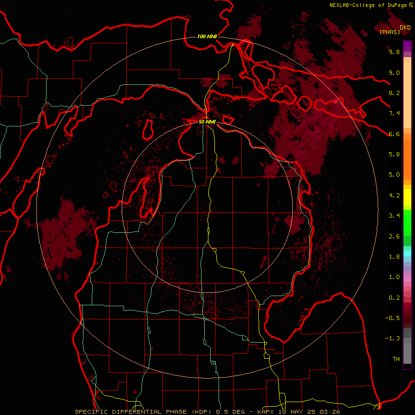Click the gray segment of the color bar

(x=407, y=346)
